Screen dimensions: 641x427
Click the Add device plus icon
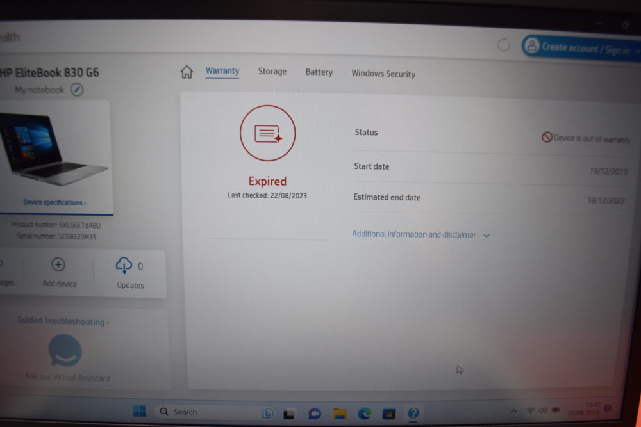[x=58, y=264]
